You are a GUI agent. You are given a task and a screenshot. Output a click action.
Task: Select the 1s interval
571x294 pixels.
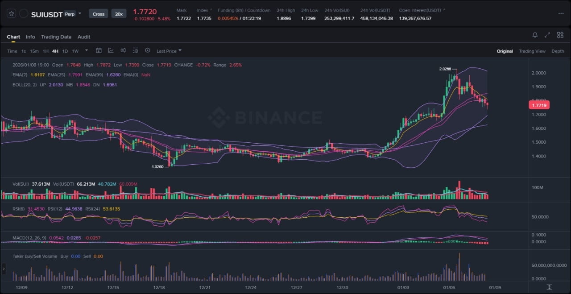24,51
